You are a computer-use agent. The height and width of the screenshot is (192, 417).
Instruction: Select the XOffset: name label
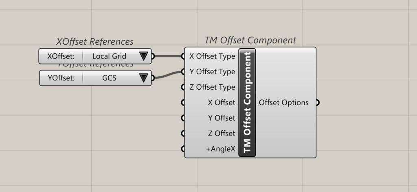[61, 56]
